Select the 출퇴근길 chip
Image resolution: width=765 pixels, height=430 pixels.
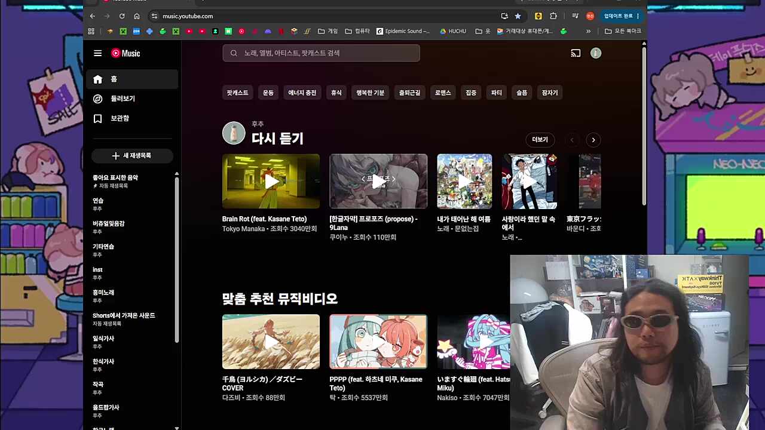tap(409, 93)
